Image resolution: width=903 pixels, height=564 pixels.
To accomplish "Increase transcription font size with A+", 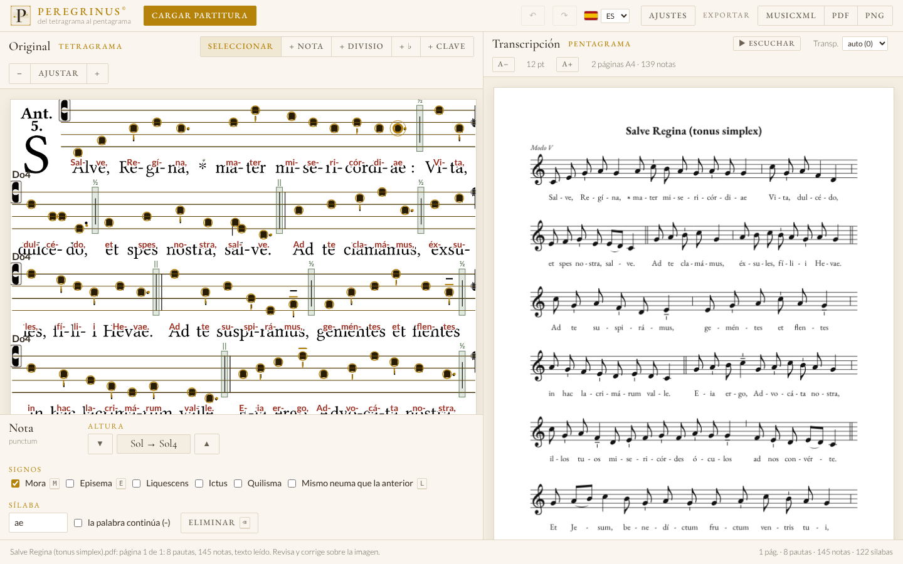I will pyautogui.click(x=567, y=65).
